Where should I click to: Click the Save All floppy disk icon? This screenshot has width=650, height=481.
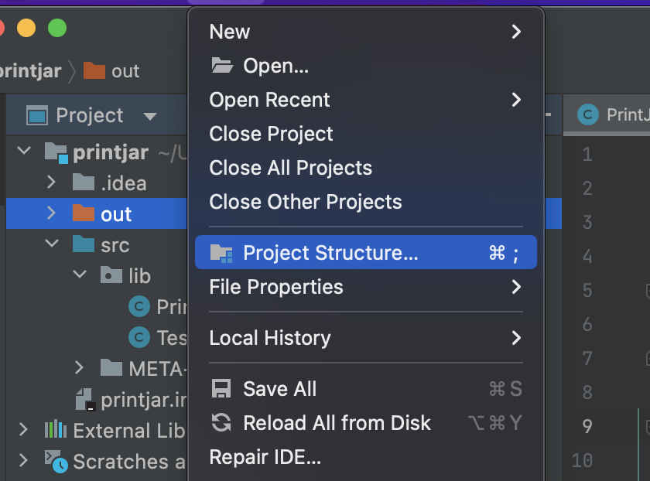click(221, 389)
